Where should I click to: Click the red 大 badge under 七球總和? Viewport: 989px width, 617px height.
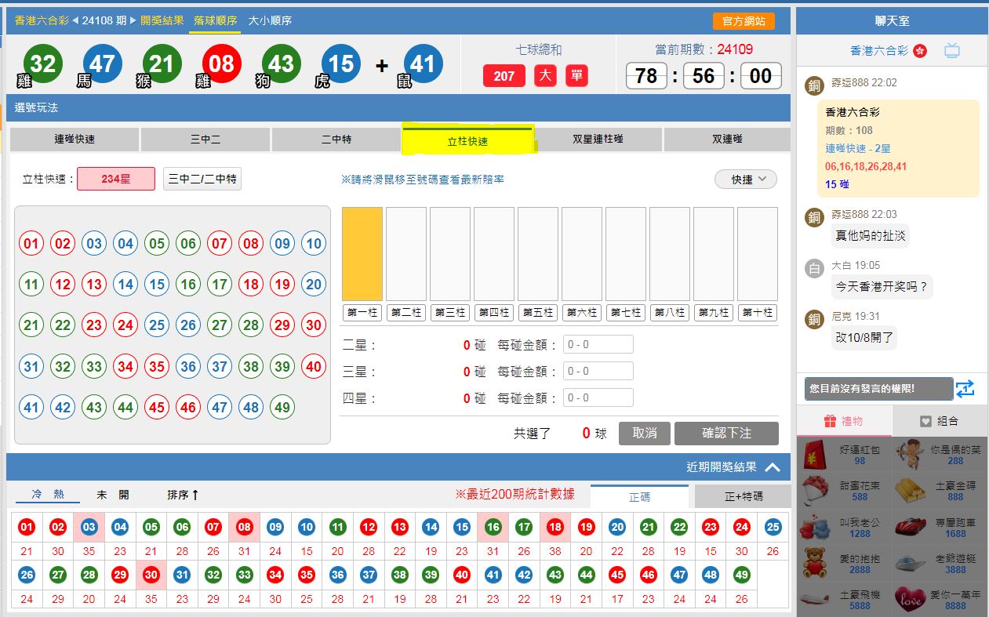pos(545,76)
